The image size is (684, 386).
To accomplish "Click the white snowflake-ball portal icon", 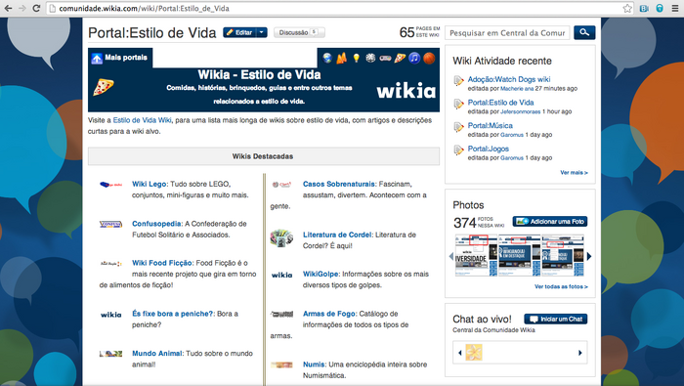I will tap(370, 58).
